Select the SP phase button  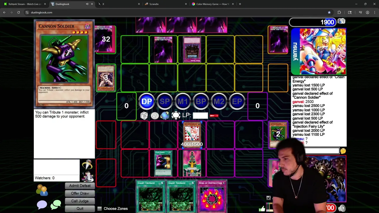pyautogui.click(x=165, y=101)
